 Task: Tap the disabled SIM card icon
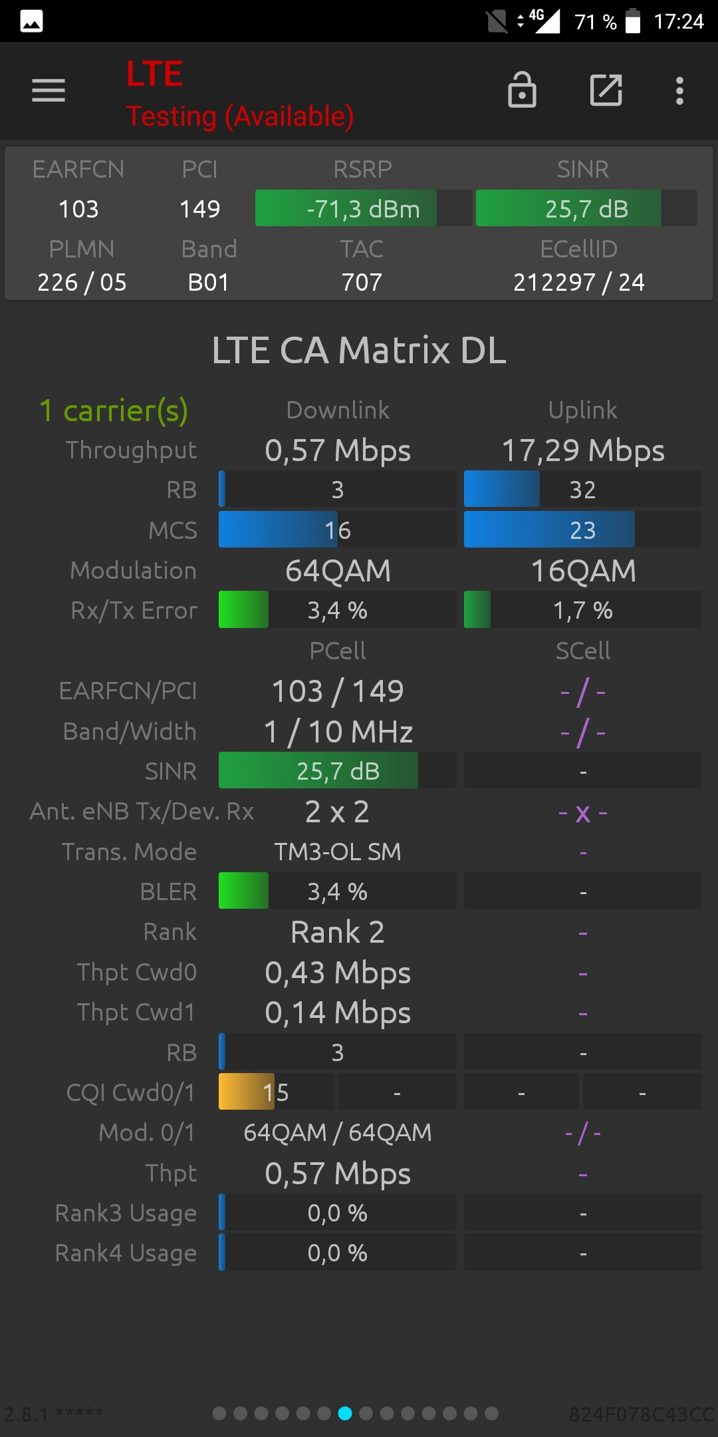coord(497,21)
